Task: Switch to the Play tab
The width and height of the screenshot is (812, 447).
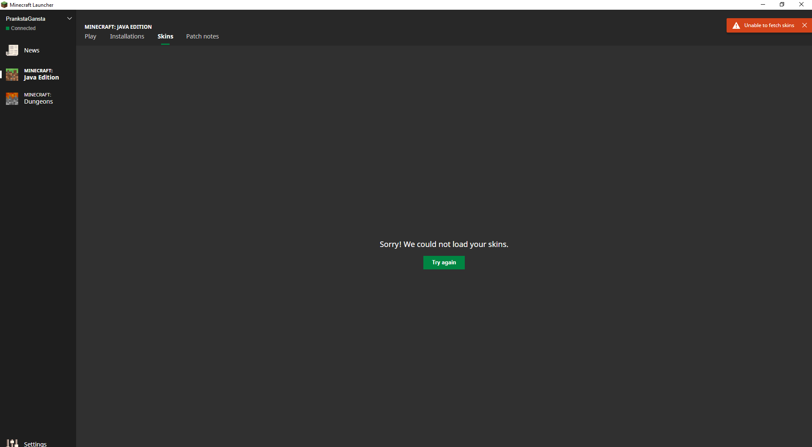Action: [x=91, y=36]
